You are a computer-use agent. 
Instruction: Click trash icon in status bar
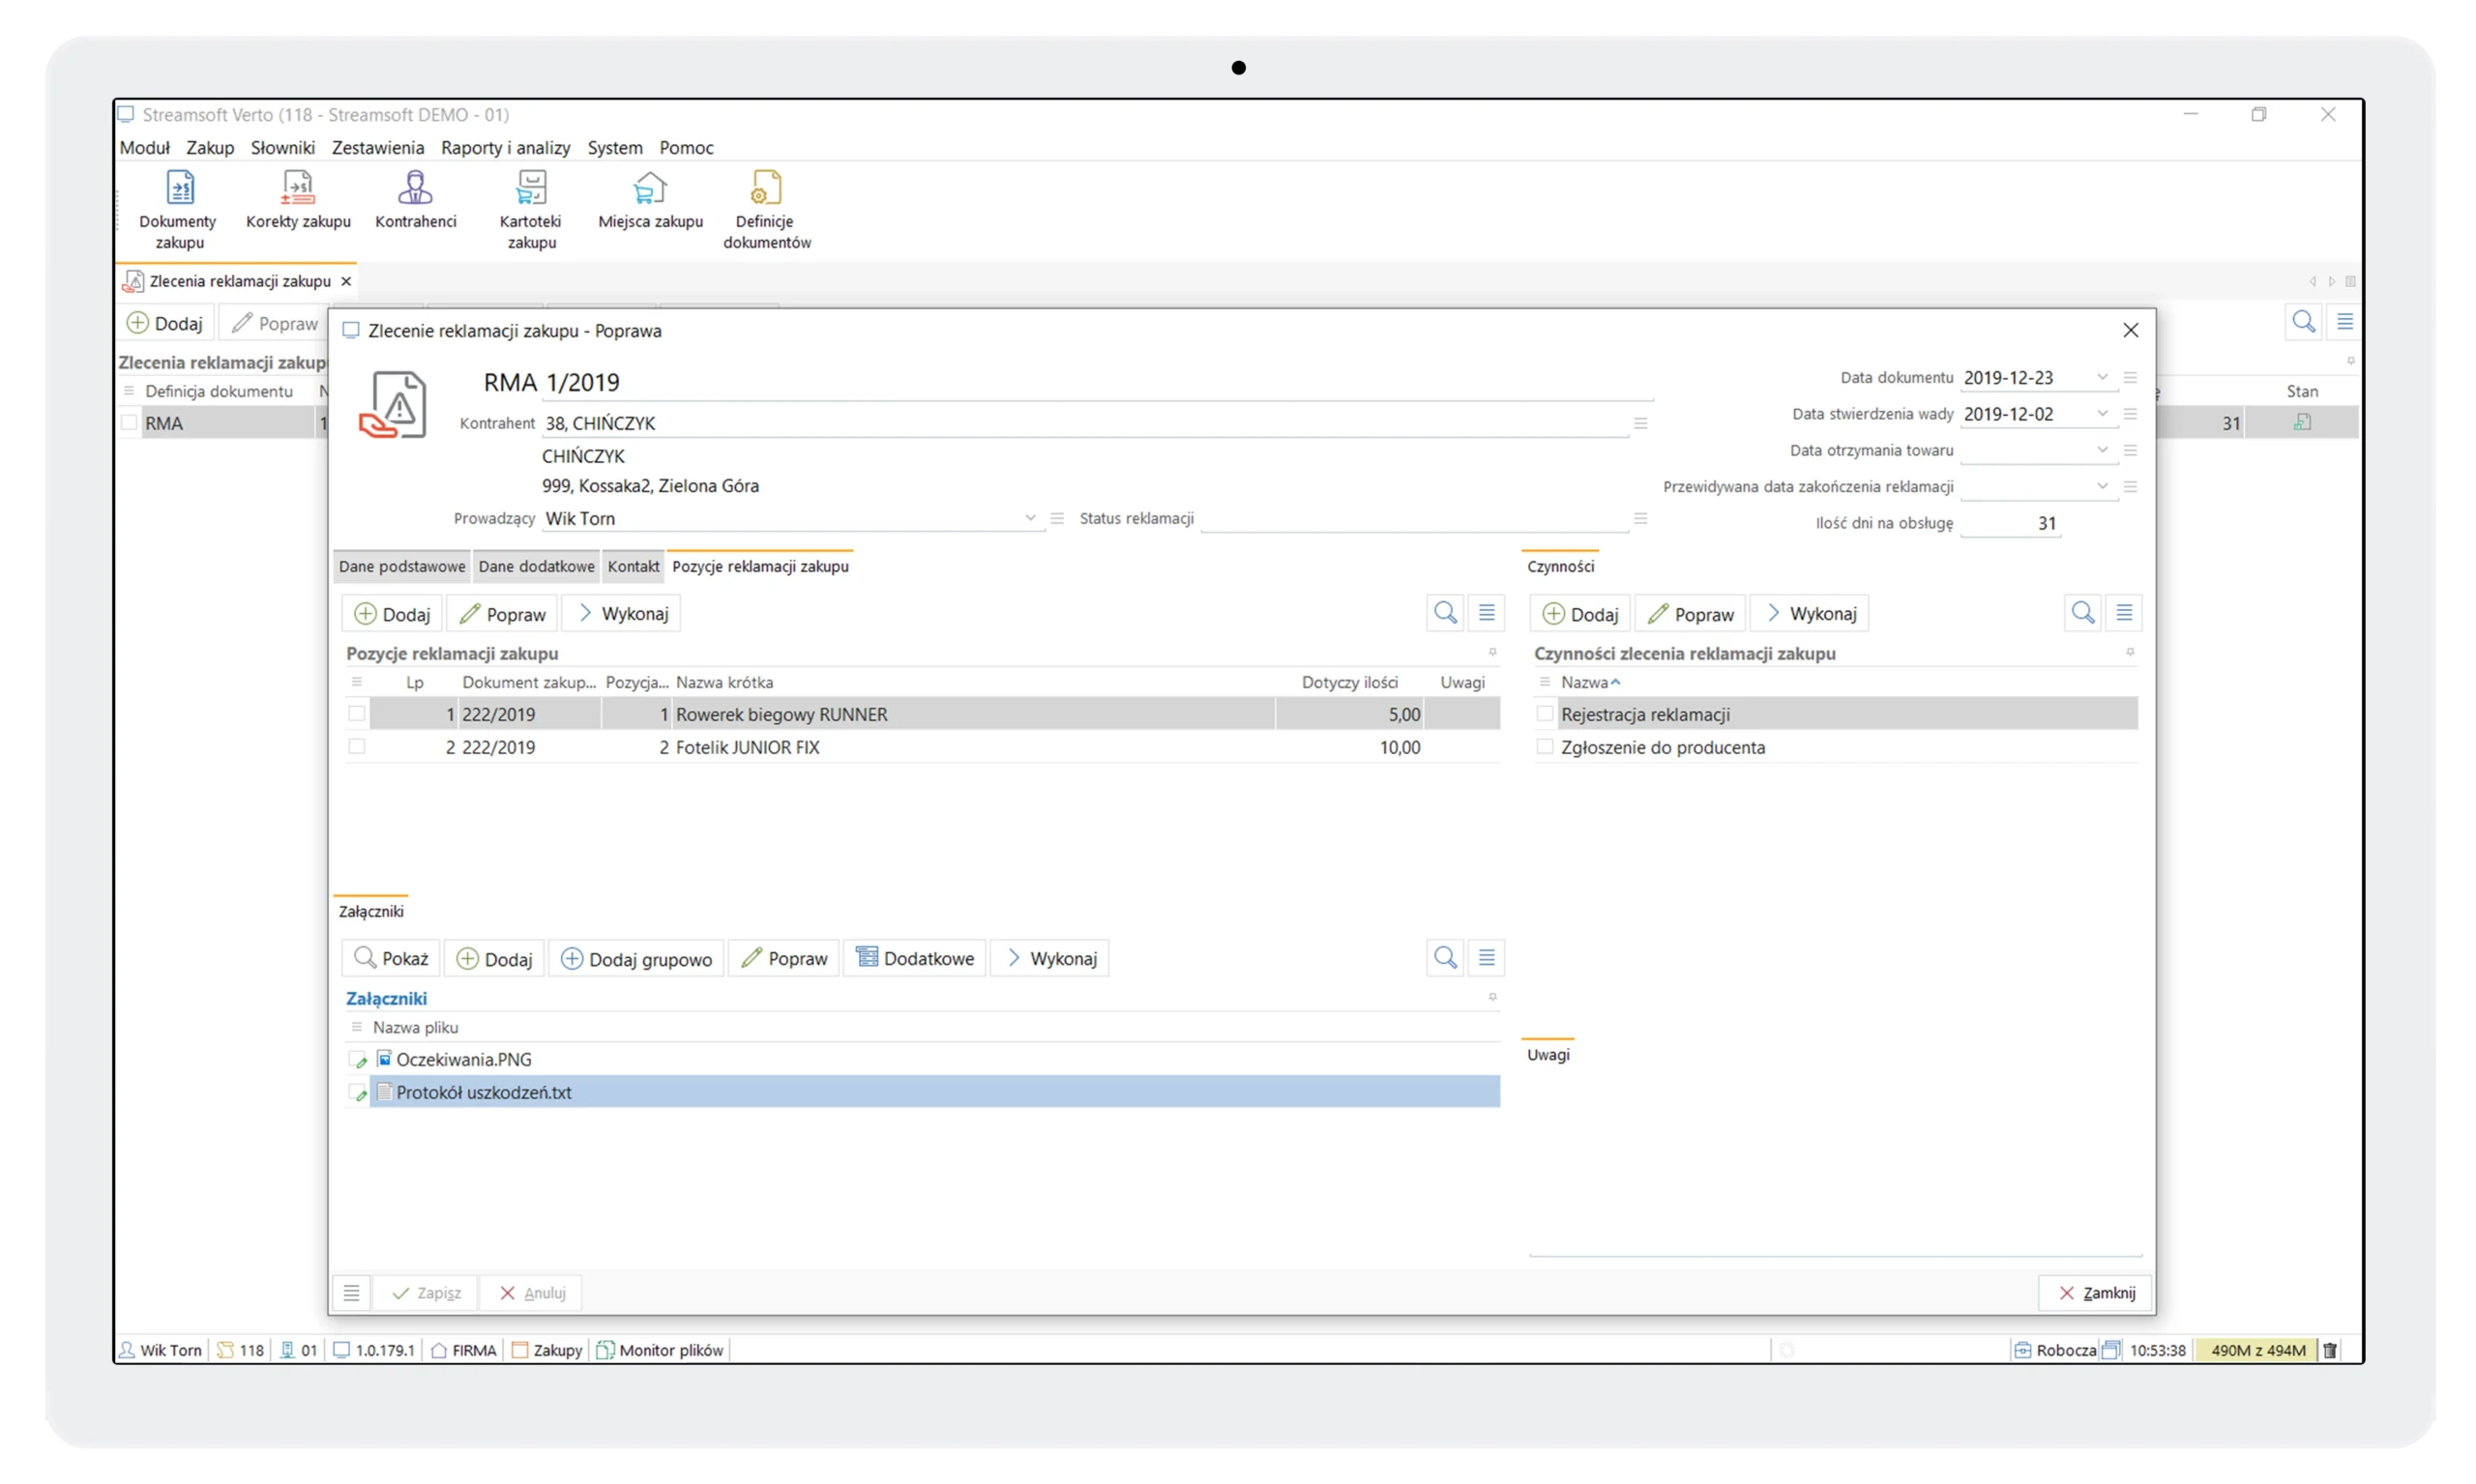coord(2330,1350)
